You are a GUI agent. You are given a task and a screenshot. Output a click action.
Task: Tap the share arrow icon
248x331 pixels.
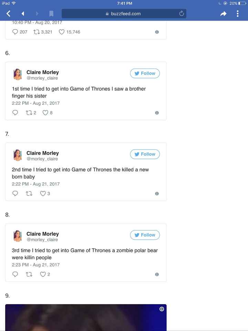click(x=223, y=14)
